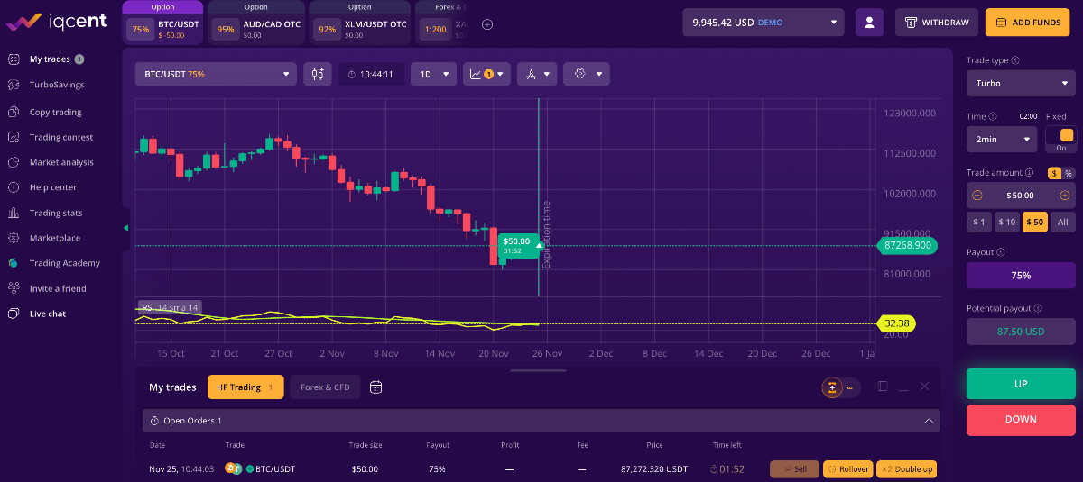Select the Forex & CFD tab
The height and width of the screenshot is (482, 1083).
(325, 387)
